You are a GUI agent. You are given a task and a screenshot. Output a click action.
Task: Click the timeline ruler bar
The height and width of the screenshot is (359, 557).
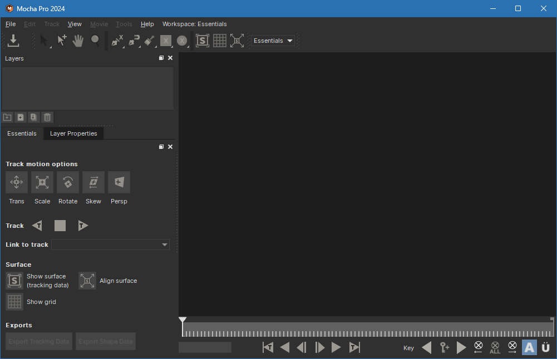click(x=368, y=330)
